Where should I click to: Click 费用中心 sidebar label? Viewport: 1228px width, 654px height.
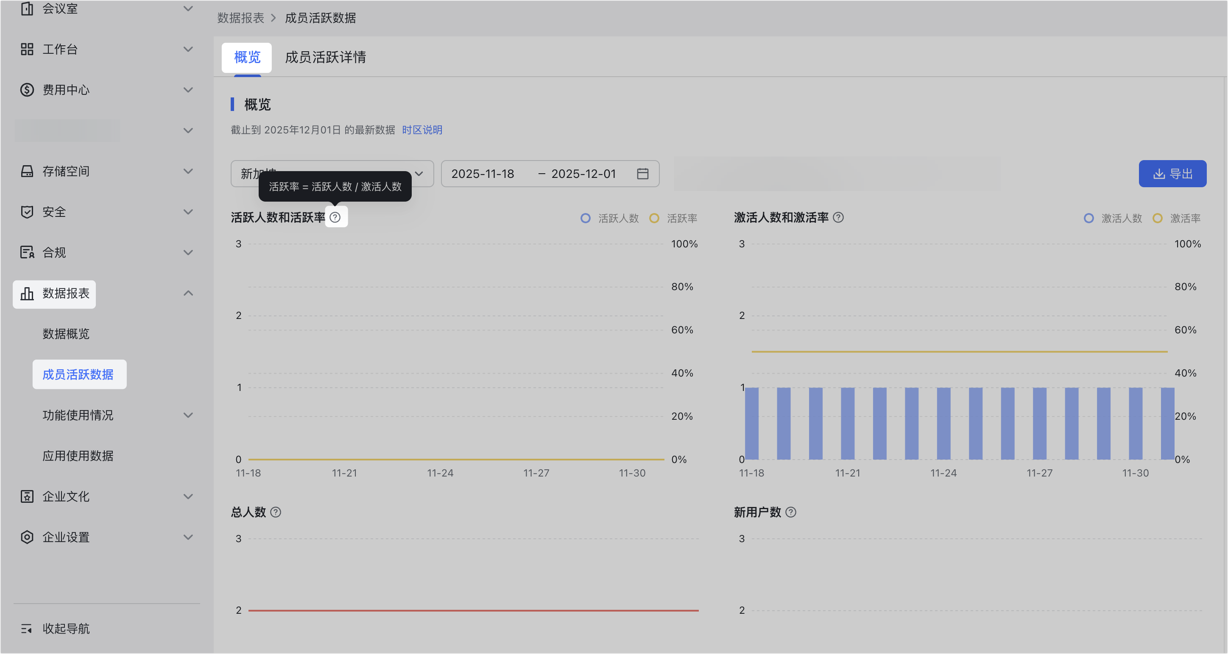point(66,89)
